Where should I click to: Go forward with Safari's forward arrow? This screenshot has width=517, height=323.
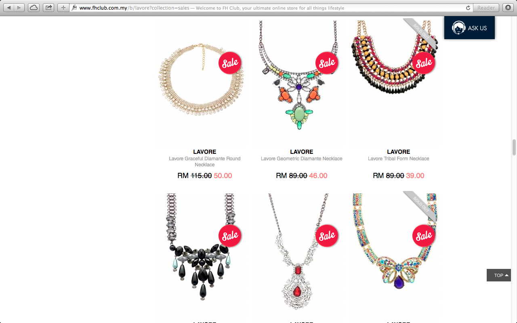click(19, 8)
